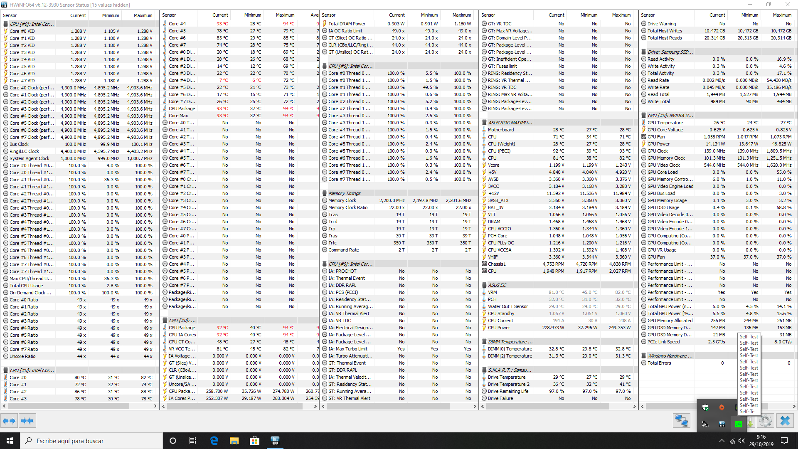Open Microsoft Edge from the taskbar
This screenshot has height=449, width=798.
pyautogui.click(x=214, y=441)
